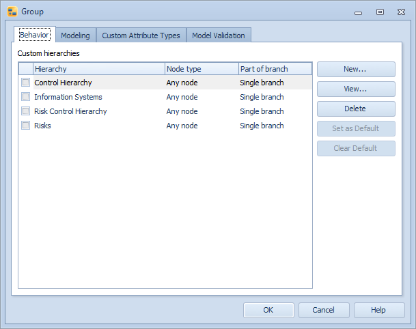
Task: Click the Group dialog title bar icon
Action: coord(12,12)
